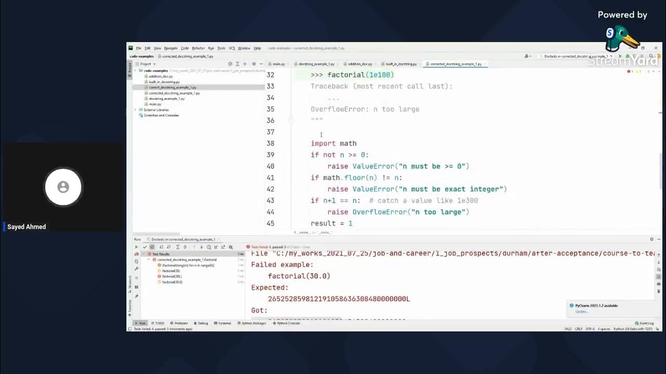
Task: Open the Terminal tool window
Action: [x=222, y=323]
